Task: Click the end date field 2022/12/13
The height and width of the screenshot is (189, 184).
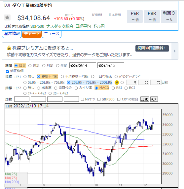Action: click(111, 65)
